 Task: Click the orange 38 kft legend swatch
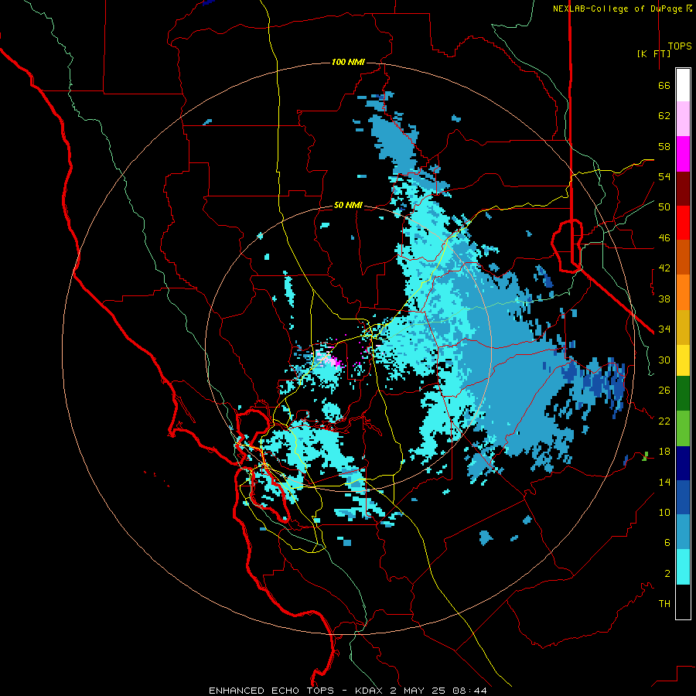(x=683, y=292)
